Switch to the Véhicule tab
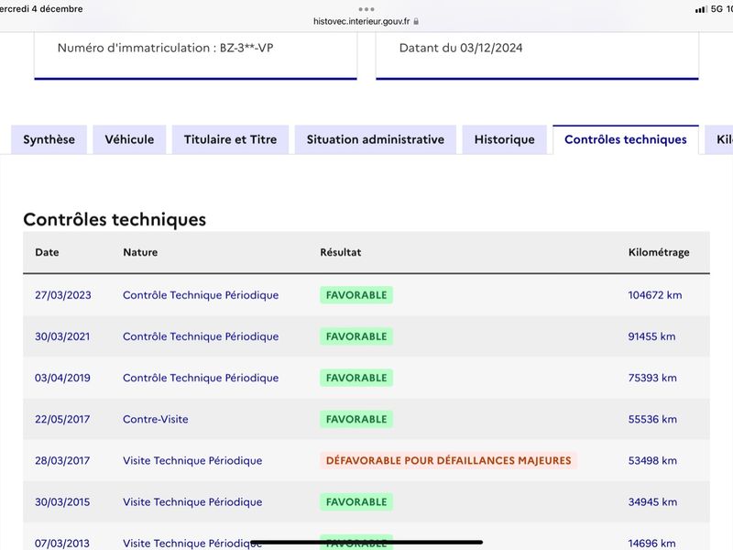The height and width of the screenshot is (550, 733). click(129, 139)
